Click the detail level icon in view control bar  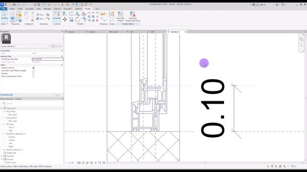pos(79,162)
